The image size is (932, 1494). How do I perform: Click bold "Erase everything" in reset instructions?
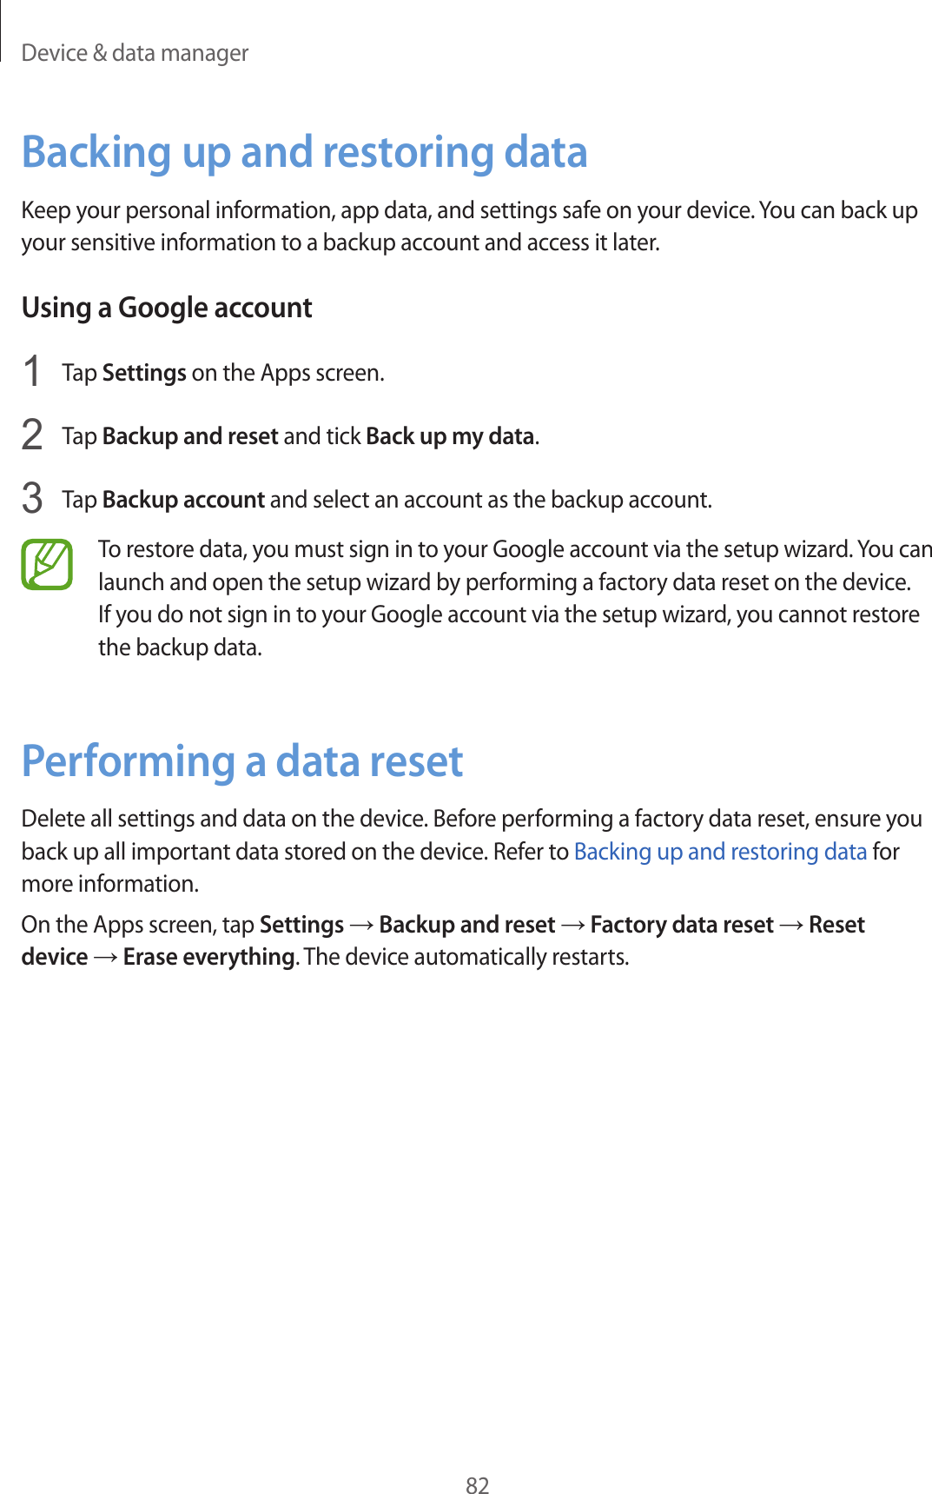(x=208, y=957)
